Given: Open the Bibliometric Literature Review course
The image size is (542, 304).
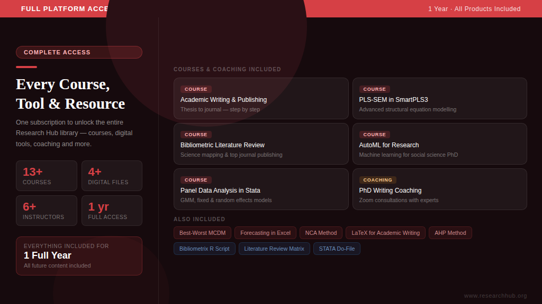Looking at the screenshot, I should pos(261,144).
